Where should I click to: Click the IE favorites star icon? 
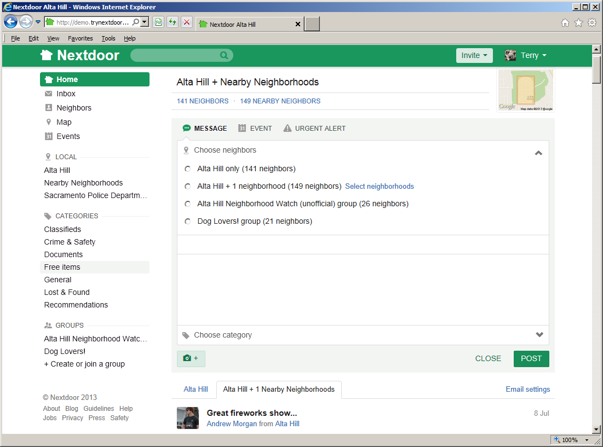click(x=578, y=23)
